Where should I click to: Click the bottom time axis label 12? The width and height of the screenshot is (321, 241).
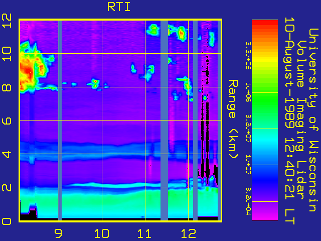(x=189, y=233)
